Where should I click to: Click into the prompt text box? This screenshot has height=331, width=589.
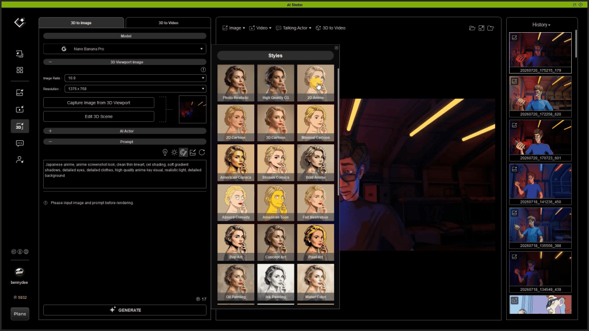click(125, 174)
